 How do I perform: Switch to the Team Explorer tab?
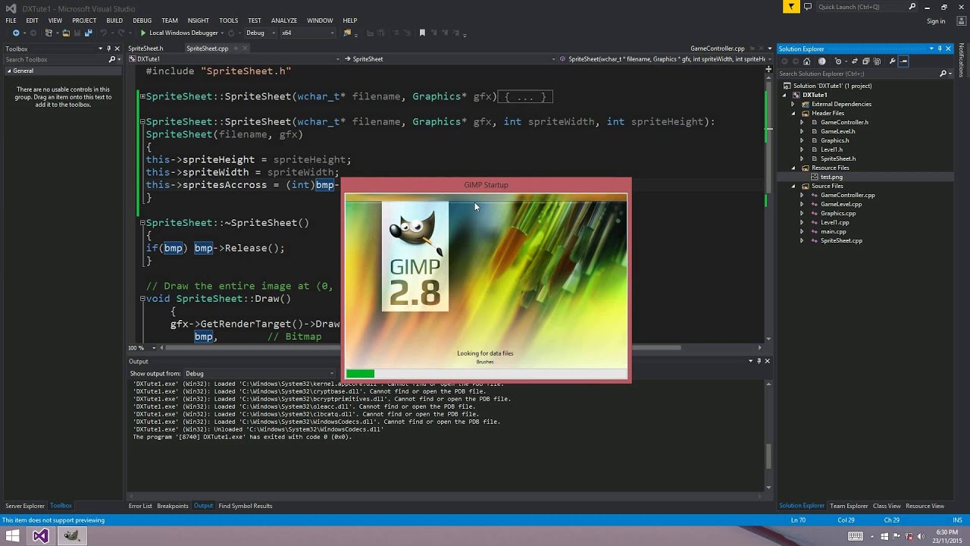point(849,506)
